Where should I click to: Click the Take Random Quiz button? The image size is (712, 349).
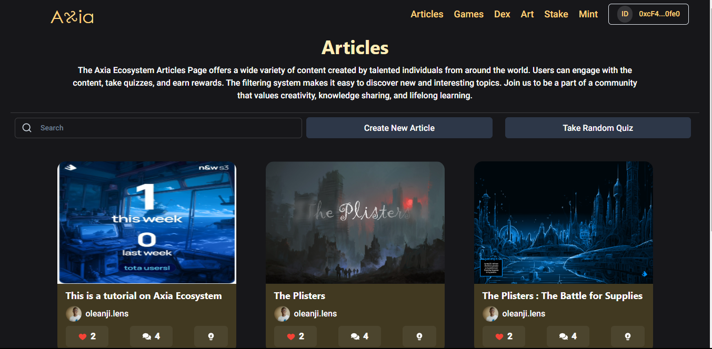pyautogui.click(x=598, y=128)
